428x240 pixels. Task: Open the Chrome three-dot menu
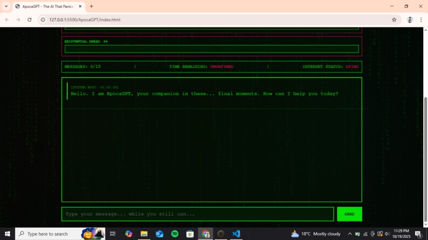tap(421, 20)
